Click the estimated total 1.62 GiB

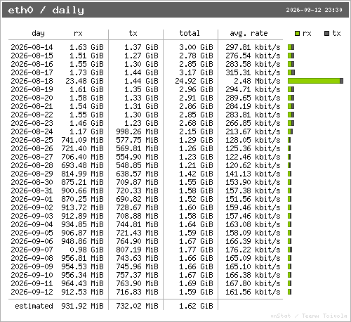(x=196, y=306)
